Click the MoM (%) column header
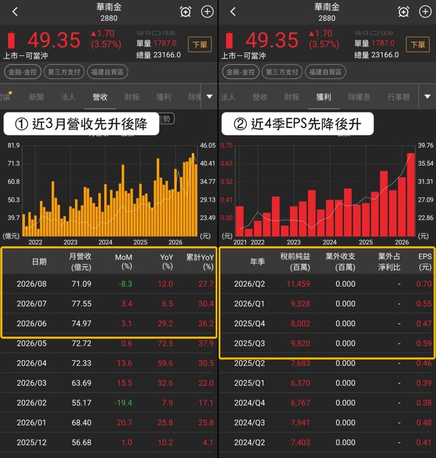The width and height of the screenshot is (436, 458). [x=123, y=261]
